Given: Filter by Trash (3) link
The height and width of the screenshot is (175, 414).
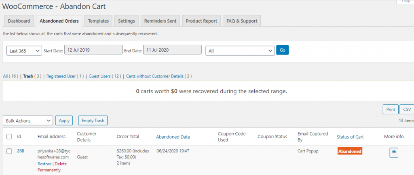Looking at the screenshot, I should [x=32, y=76].
